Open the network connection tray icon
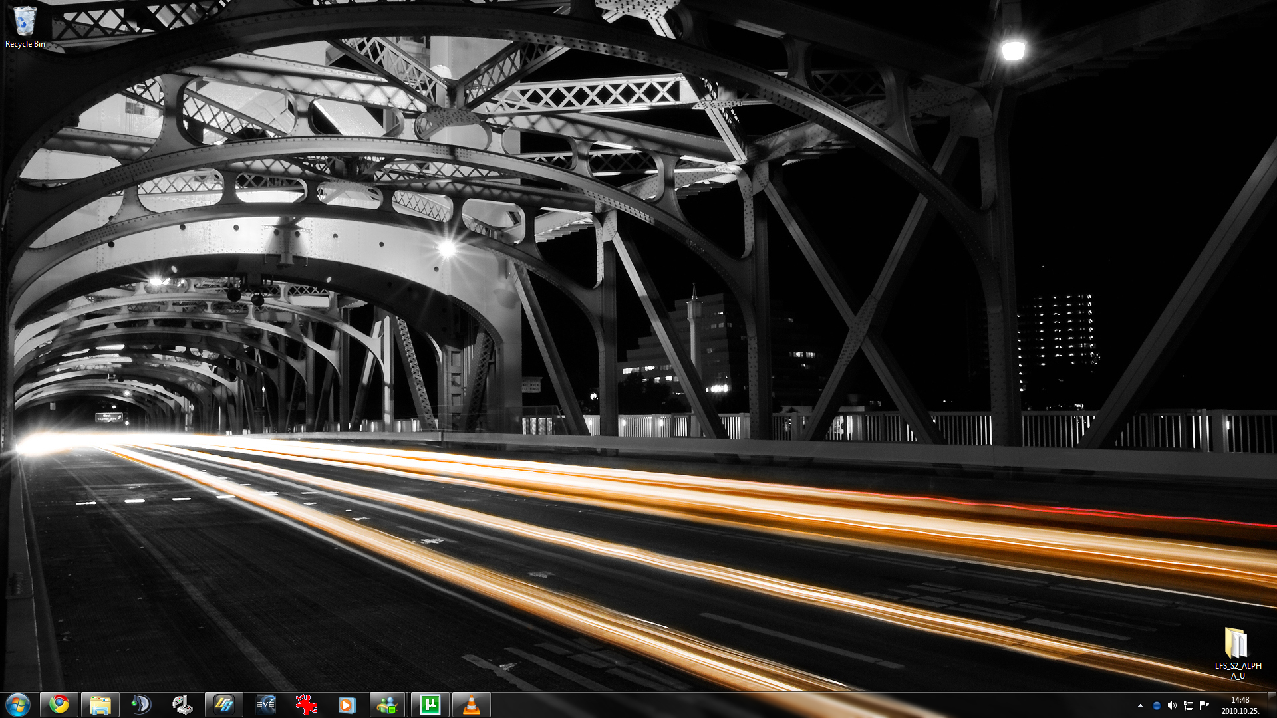This screenshot has width=1277, height=718. [x=1188, y=705]
